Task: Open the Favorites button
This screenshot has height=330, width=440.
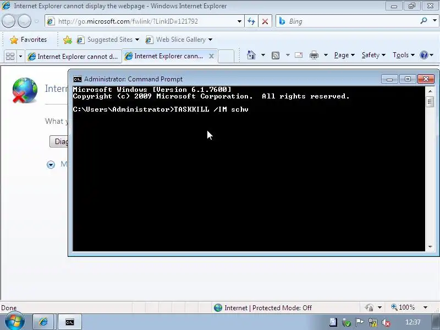Action: 28,40
